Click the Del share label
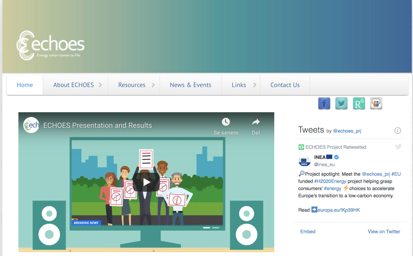 pyautogui.click(x=256, y=133)
